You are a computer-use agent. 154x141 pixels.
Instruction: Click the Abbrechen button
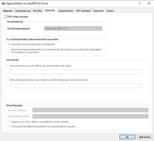pos(145,137)
